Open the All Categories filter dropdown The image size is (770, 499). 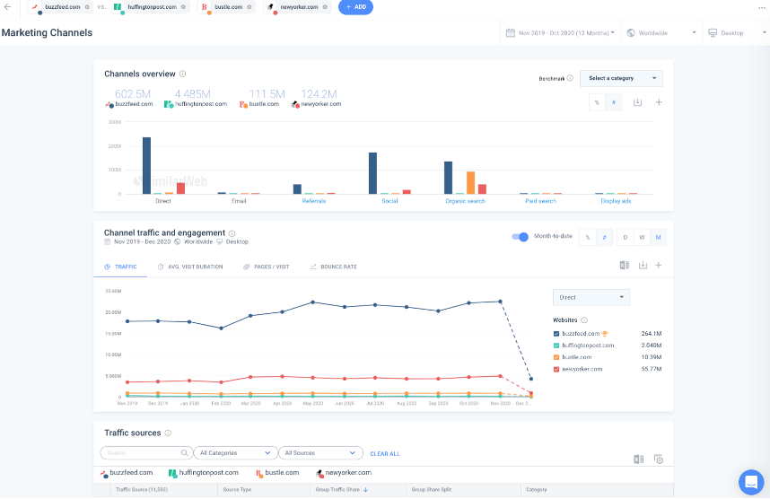pos(235,453)
